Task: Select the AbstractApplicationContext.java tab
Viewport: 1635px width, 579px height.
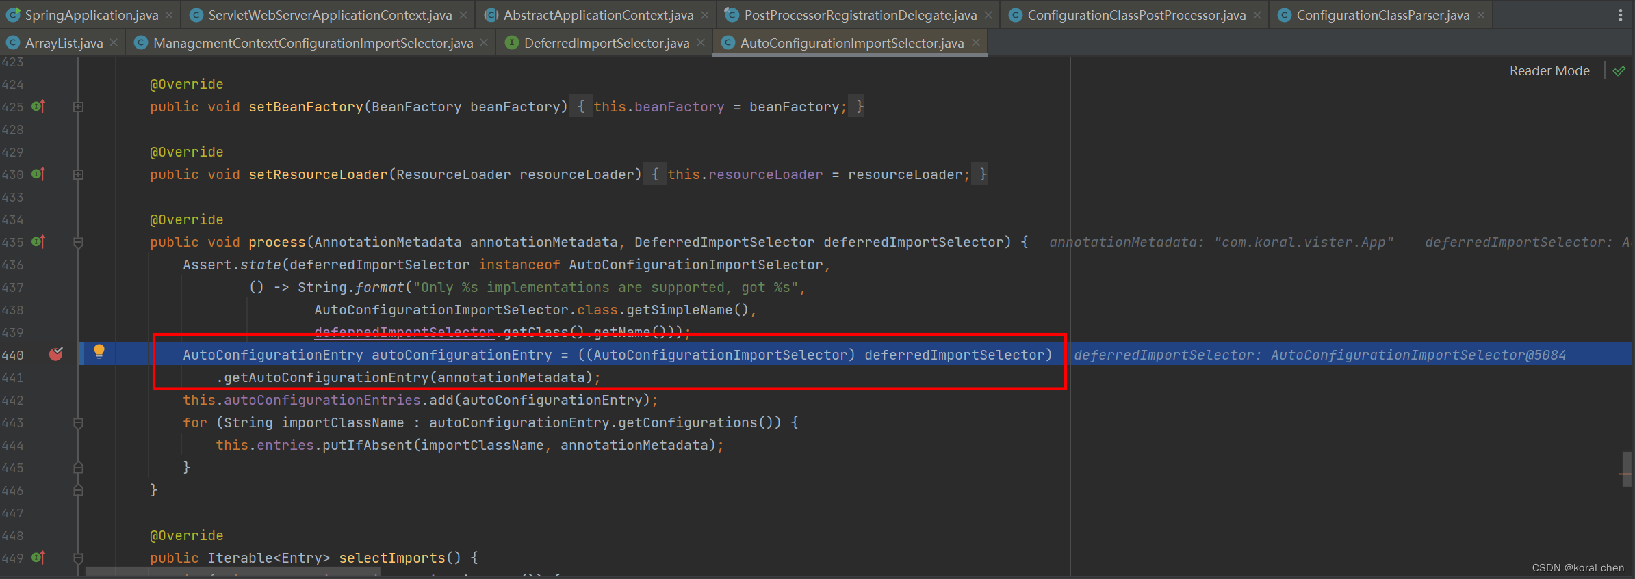Action: click(598, 15)
